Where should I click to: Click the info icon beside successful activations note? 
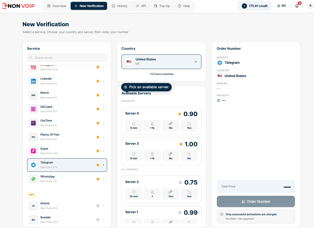(222, 214)
